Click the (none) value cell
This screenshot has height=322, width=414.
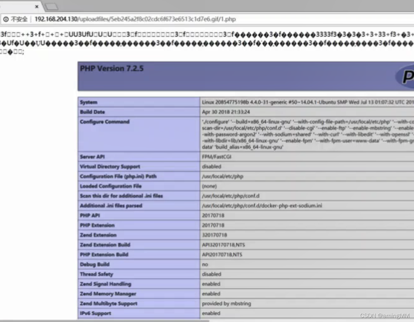[x=307, y=186]
